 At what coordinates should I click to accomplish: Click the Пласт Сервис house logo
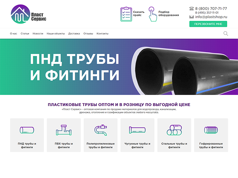click(20, 14)
